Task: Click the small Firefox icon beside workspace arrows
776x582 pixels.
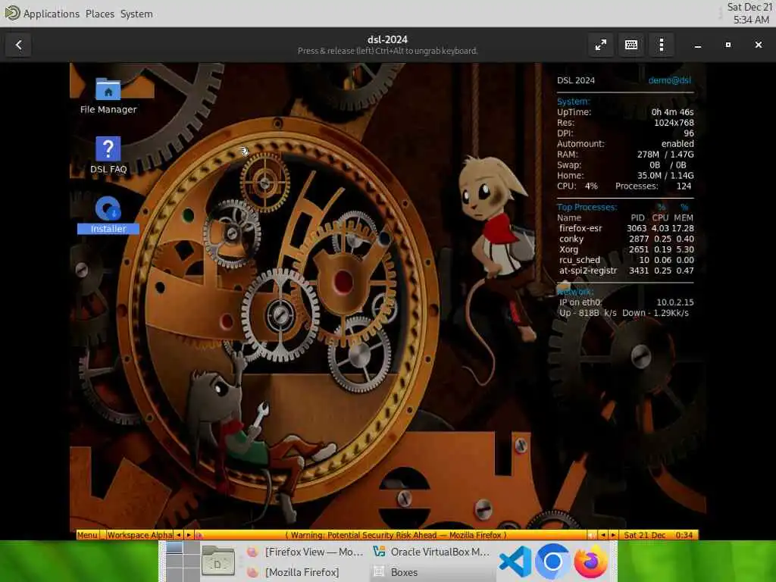Action: point(199,535)
